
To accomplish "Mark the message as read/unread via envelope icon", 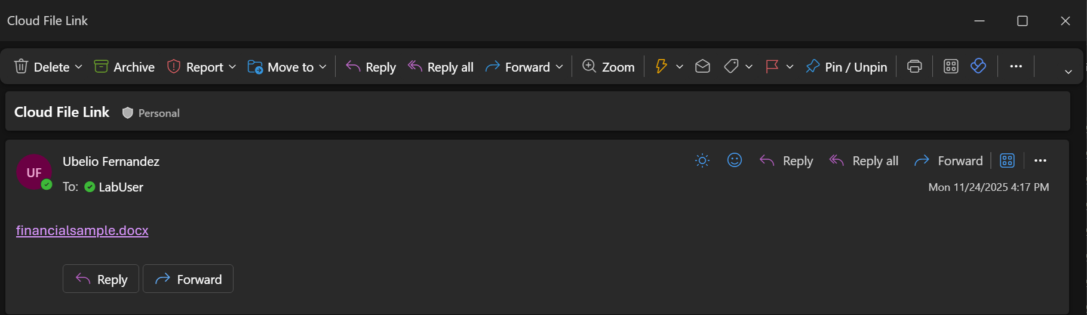I will [702, 66].
